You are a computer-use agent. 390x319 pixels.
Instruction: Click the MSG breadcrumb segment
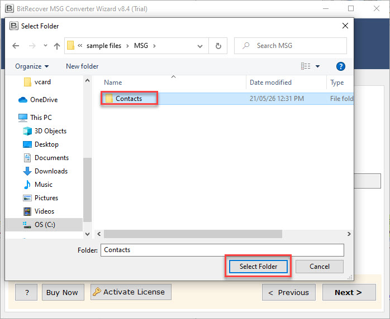coord(141,46)
